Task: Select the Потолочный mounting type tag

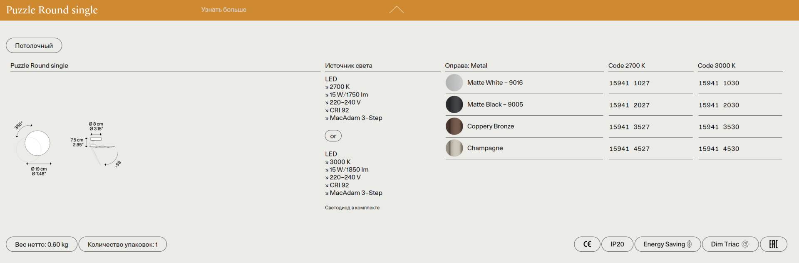Action: (34, 46)
